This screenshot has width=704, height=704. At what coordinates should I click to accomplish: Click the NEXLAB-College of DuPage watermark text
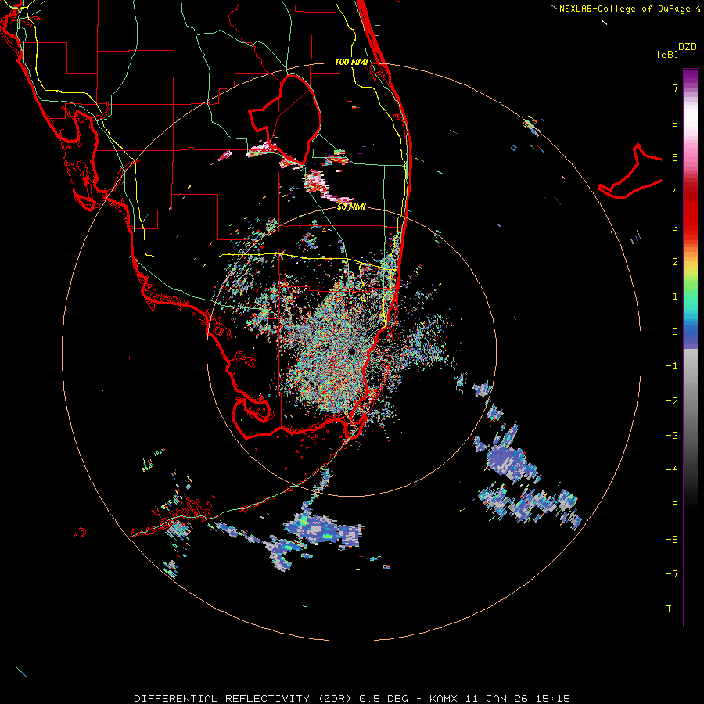(630, 9)
